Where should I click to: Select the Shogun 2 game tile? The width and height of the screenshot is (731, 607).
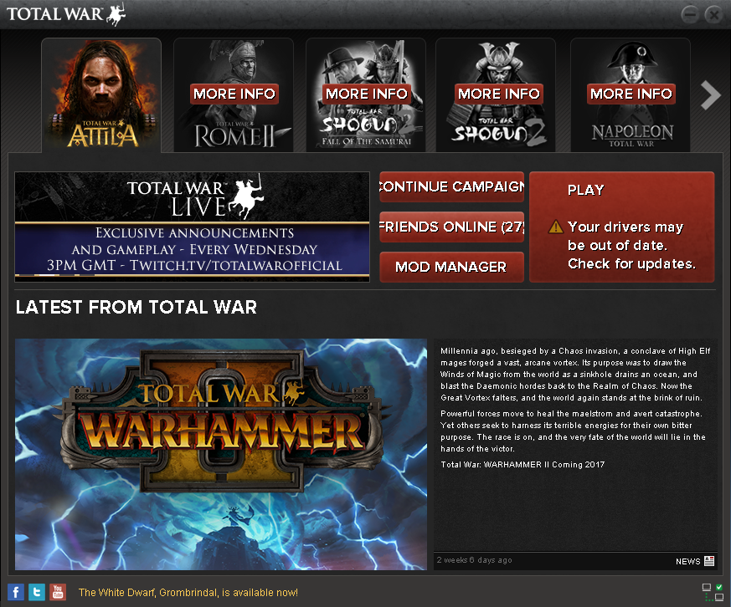(496, 95)
